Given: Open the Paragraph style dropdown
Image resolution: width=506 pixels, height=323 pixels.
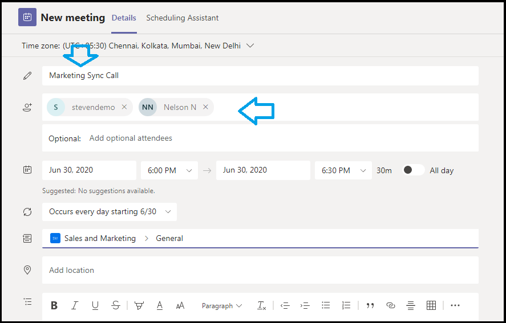Looking at the screenshot, I should [x=222, y=305].
